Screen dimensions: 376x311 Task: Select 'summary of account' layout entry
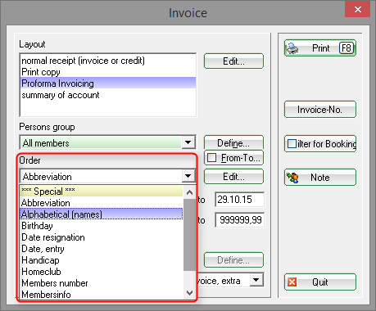[108, 95]
